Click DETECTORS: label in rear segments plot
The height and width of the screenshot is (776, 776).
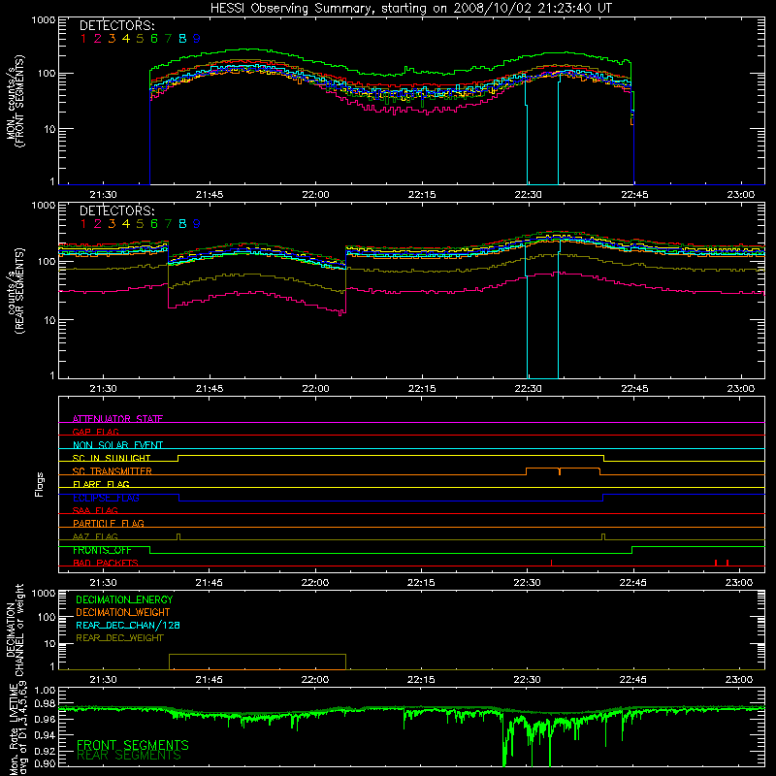click(x=117, y=210)
